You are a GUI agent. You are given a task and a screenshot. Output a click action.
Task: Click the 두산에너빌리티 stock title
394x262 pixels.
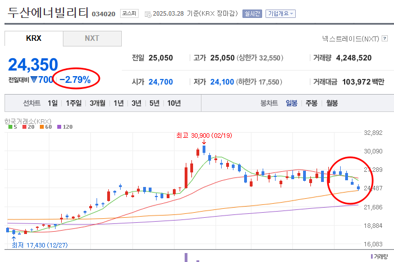tap(48, 12)
